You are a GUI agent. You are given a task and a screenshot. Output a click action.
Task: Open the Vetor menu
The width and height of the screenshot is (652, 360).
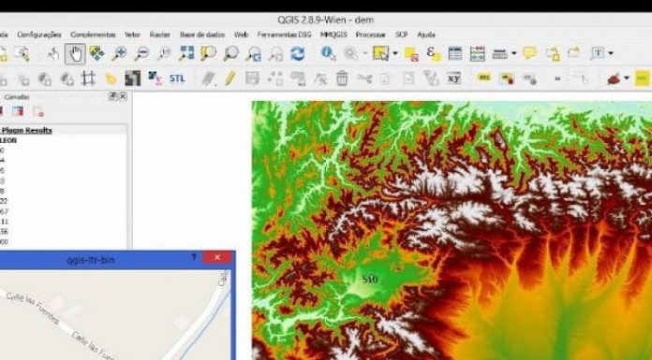tap(132, 35)
